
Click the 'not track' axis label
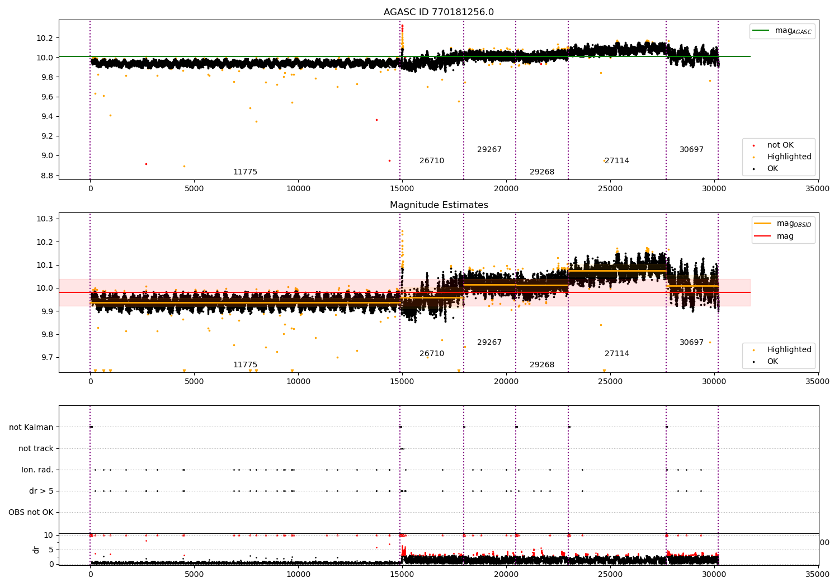tap(36, 449)
